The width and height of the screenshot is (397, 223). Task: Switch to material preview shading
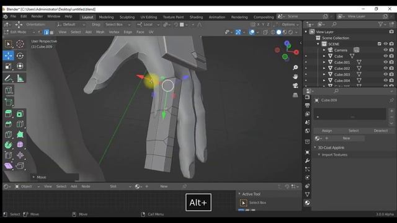[285, 32]
